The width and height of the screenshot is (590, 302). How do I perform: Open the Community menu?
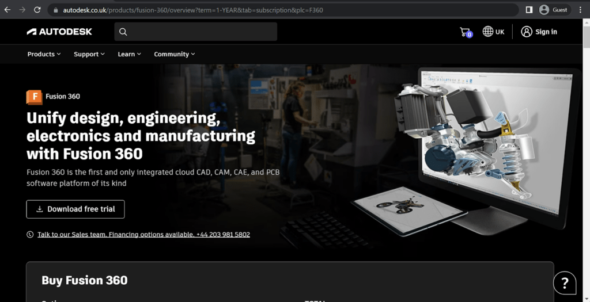[x=175, y=54]
